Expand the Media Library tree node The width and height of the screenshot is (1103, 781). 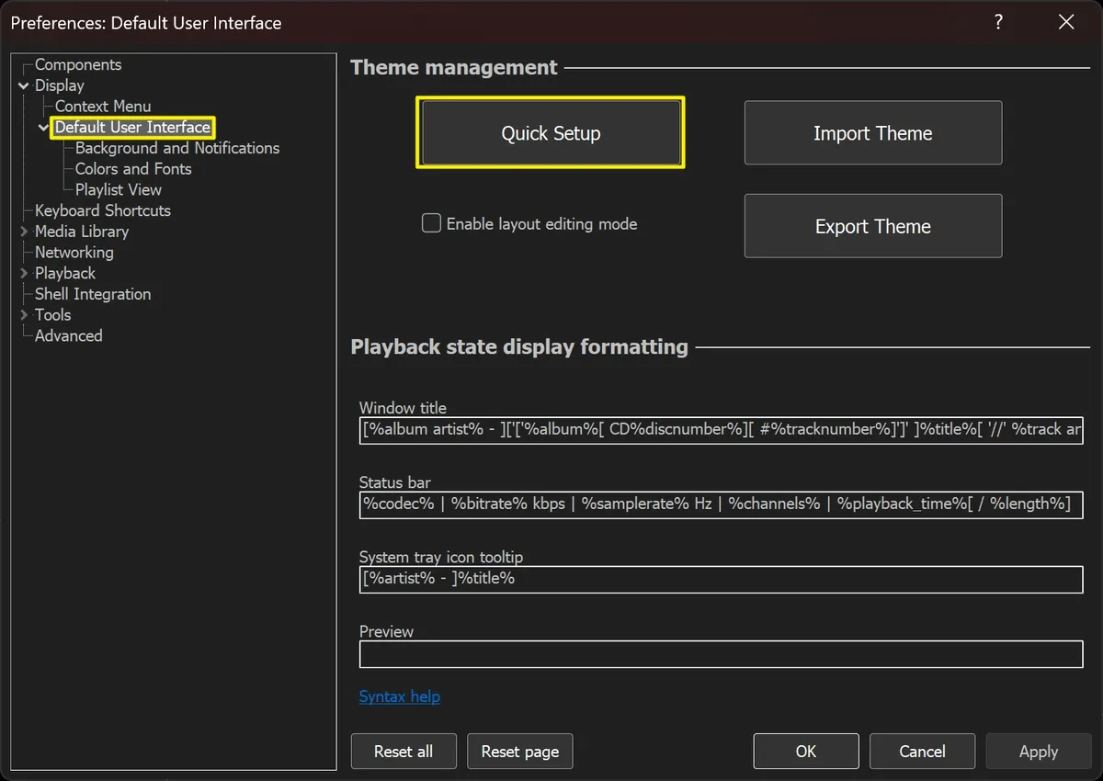[24, 232]
